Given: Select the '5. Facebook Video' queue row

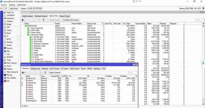Looking at the screenshot, I should pos(105,46).
